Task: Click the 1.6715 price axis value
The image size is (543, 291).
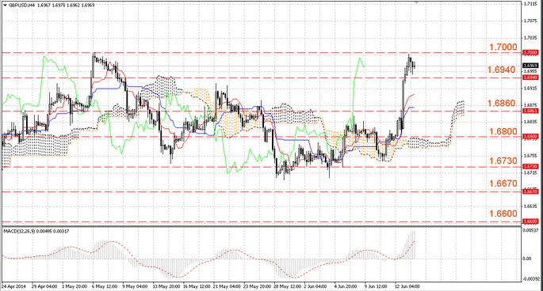Action: [530, 172]
